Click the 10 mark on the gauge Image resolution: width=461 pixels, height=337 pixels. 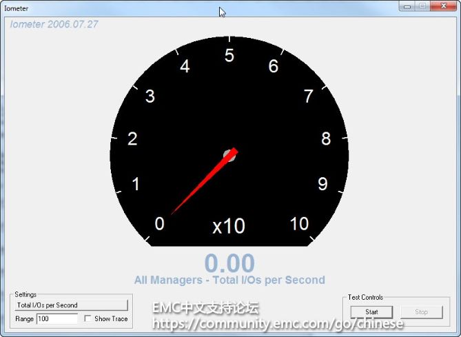pos(299,224)
